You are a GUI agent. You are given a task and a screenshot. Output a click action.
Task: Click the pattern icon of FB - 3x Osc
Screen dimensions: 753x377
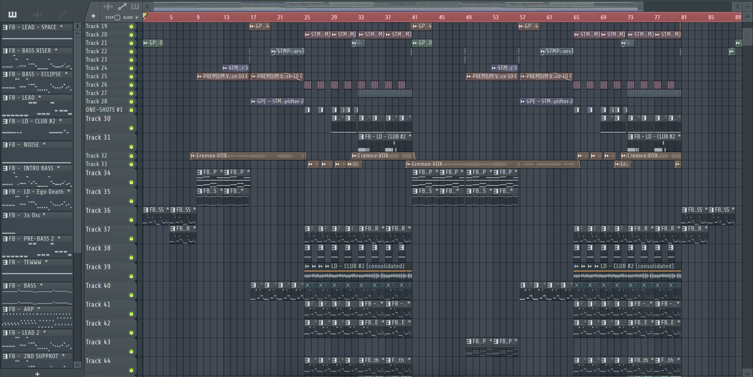click(5, 215)
